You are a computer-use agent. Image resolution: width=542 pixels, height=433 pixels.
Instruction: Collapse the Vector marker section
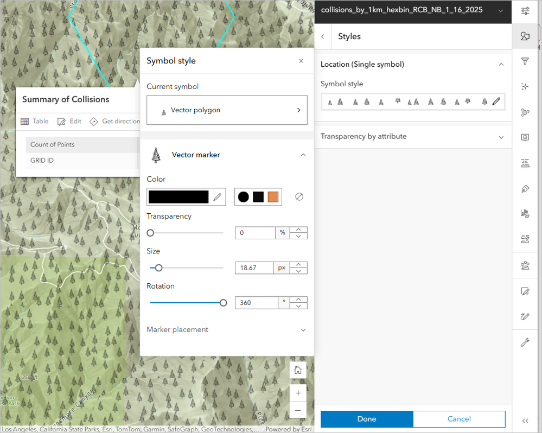(x=303, y=155)
